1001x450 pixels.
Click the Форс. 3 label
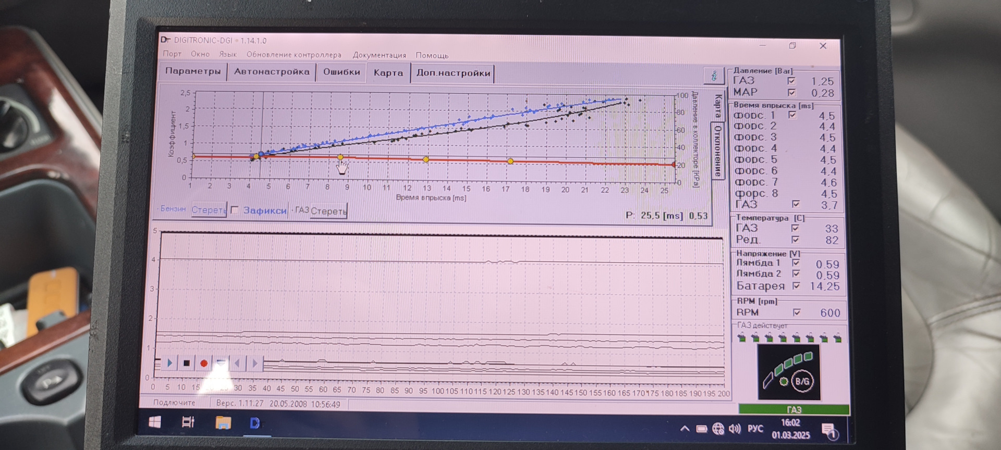[x=755, y=137]
